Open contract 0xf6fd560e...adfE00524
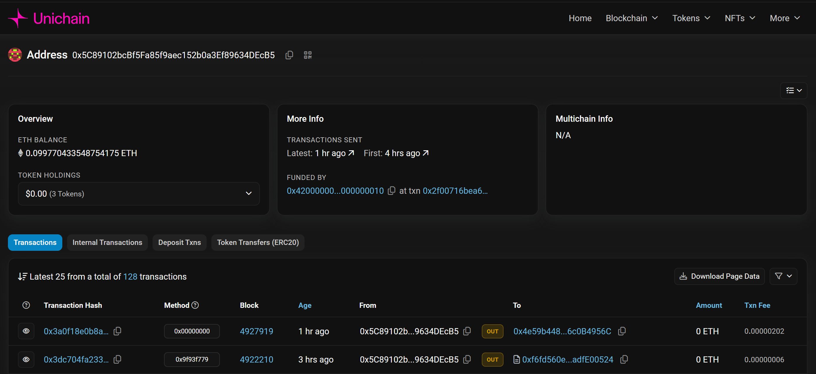Viewport: 816px width, 374px height. tap(568, 359)
